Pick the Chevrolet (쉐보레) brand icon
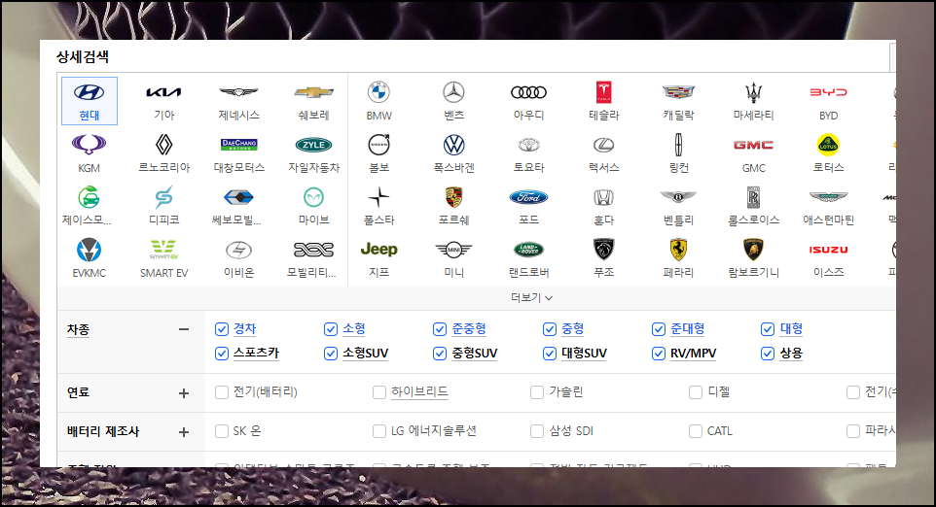 click(314, 92)
